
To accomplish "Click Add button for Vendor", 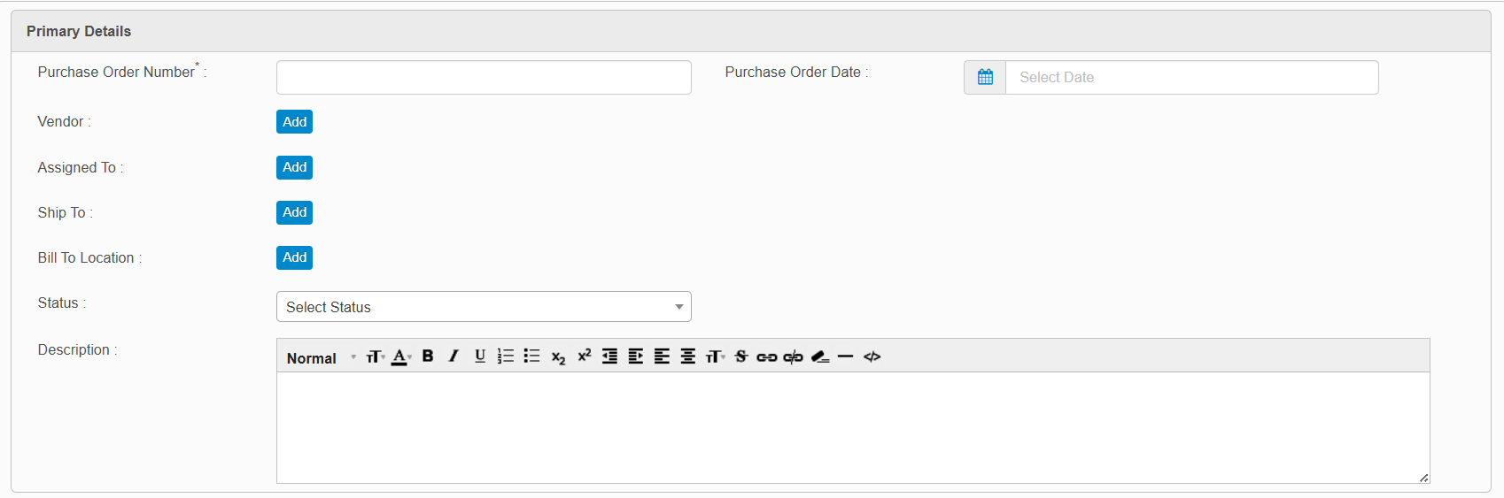I will coord(294,122).
